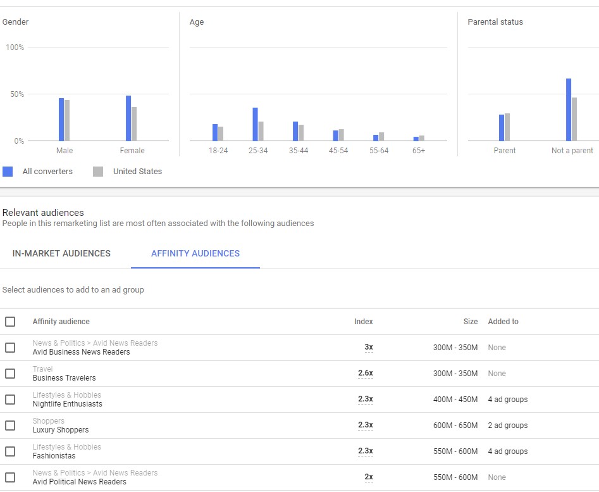Enable the Luxury Shoppers checkbox
The width and height of the screenshot is (599, 492).
tap(10, 426)
